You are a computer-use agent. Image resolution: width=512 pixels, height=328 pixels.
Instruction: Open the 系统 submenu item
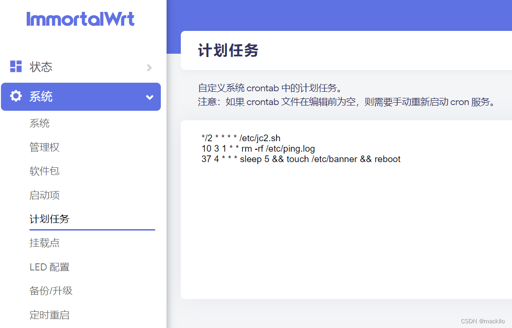click(39, 123)
